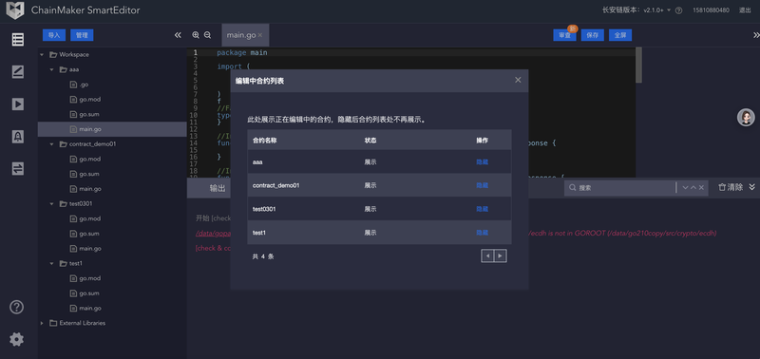Close the editing contracts list dialog
The height and width of the screenshot is (359, 760).
pos(518,80)
